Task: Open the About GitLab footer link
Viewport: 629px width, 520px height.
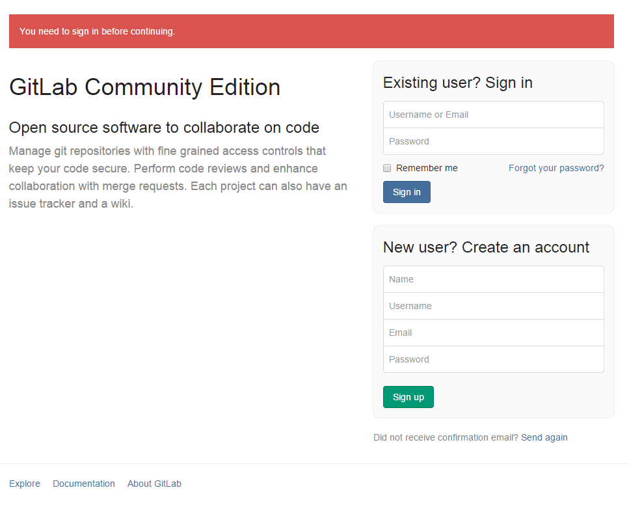Action: coord(154,484)
